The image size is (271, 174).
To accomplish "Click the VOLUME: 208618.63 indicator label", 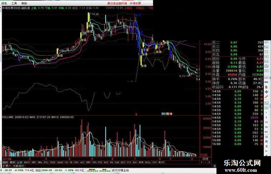I will click(x=15, y=117).
